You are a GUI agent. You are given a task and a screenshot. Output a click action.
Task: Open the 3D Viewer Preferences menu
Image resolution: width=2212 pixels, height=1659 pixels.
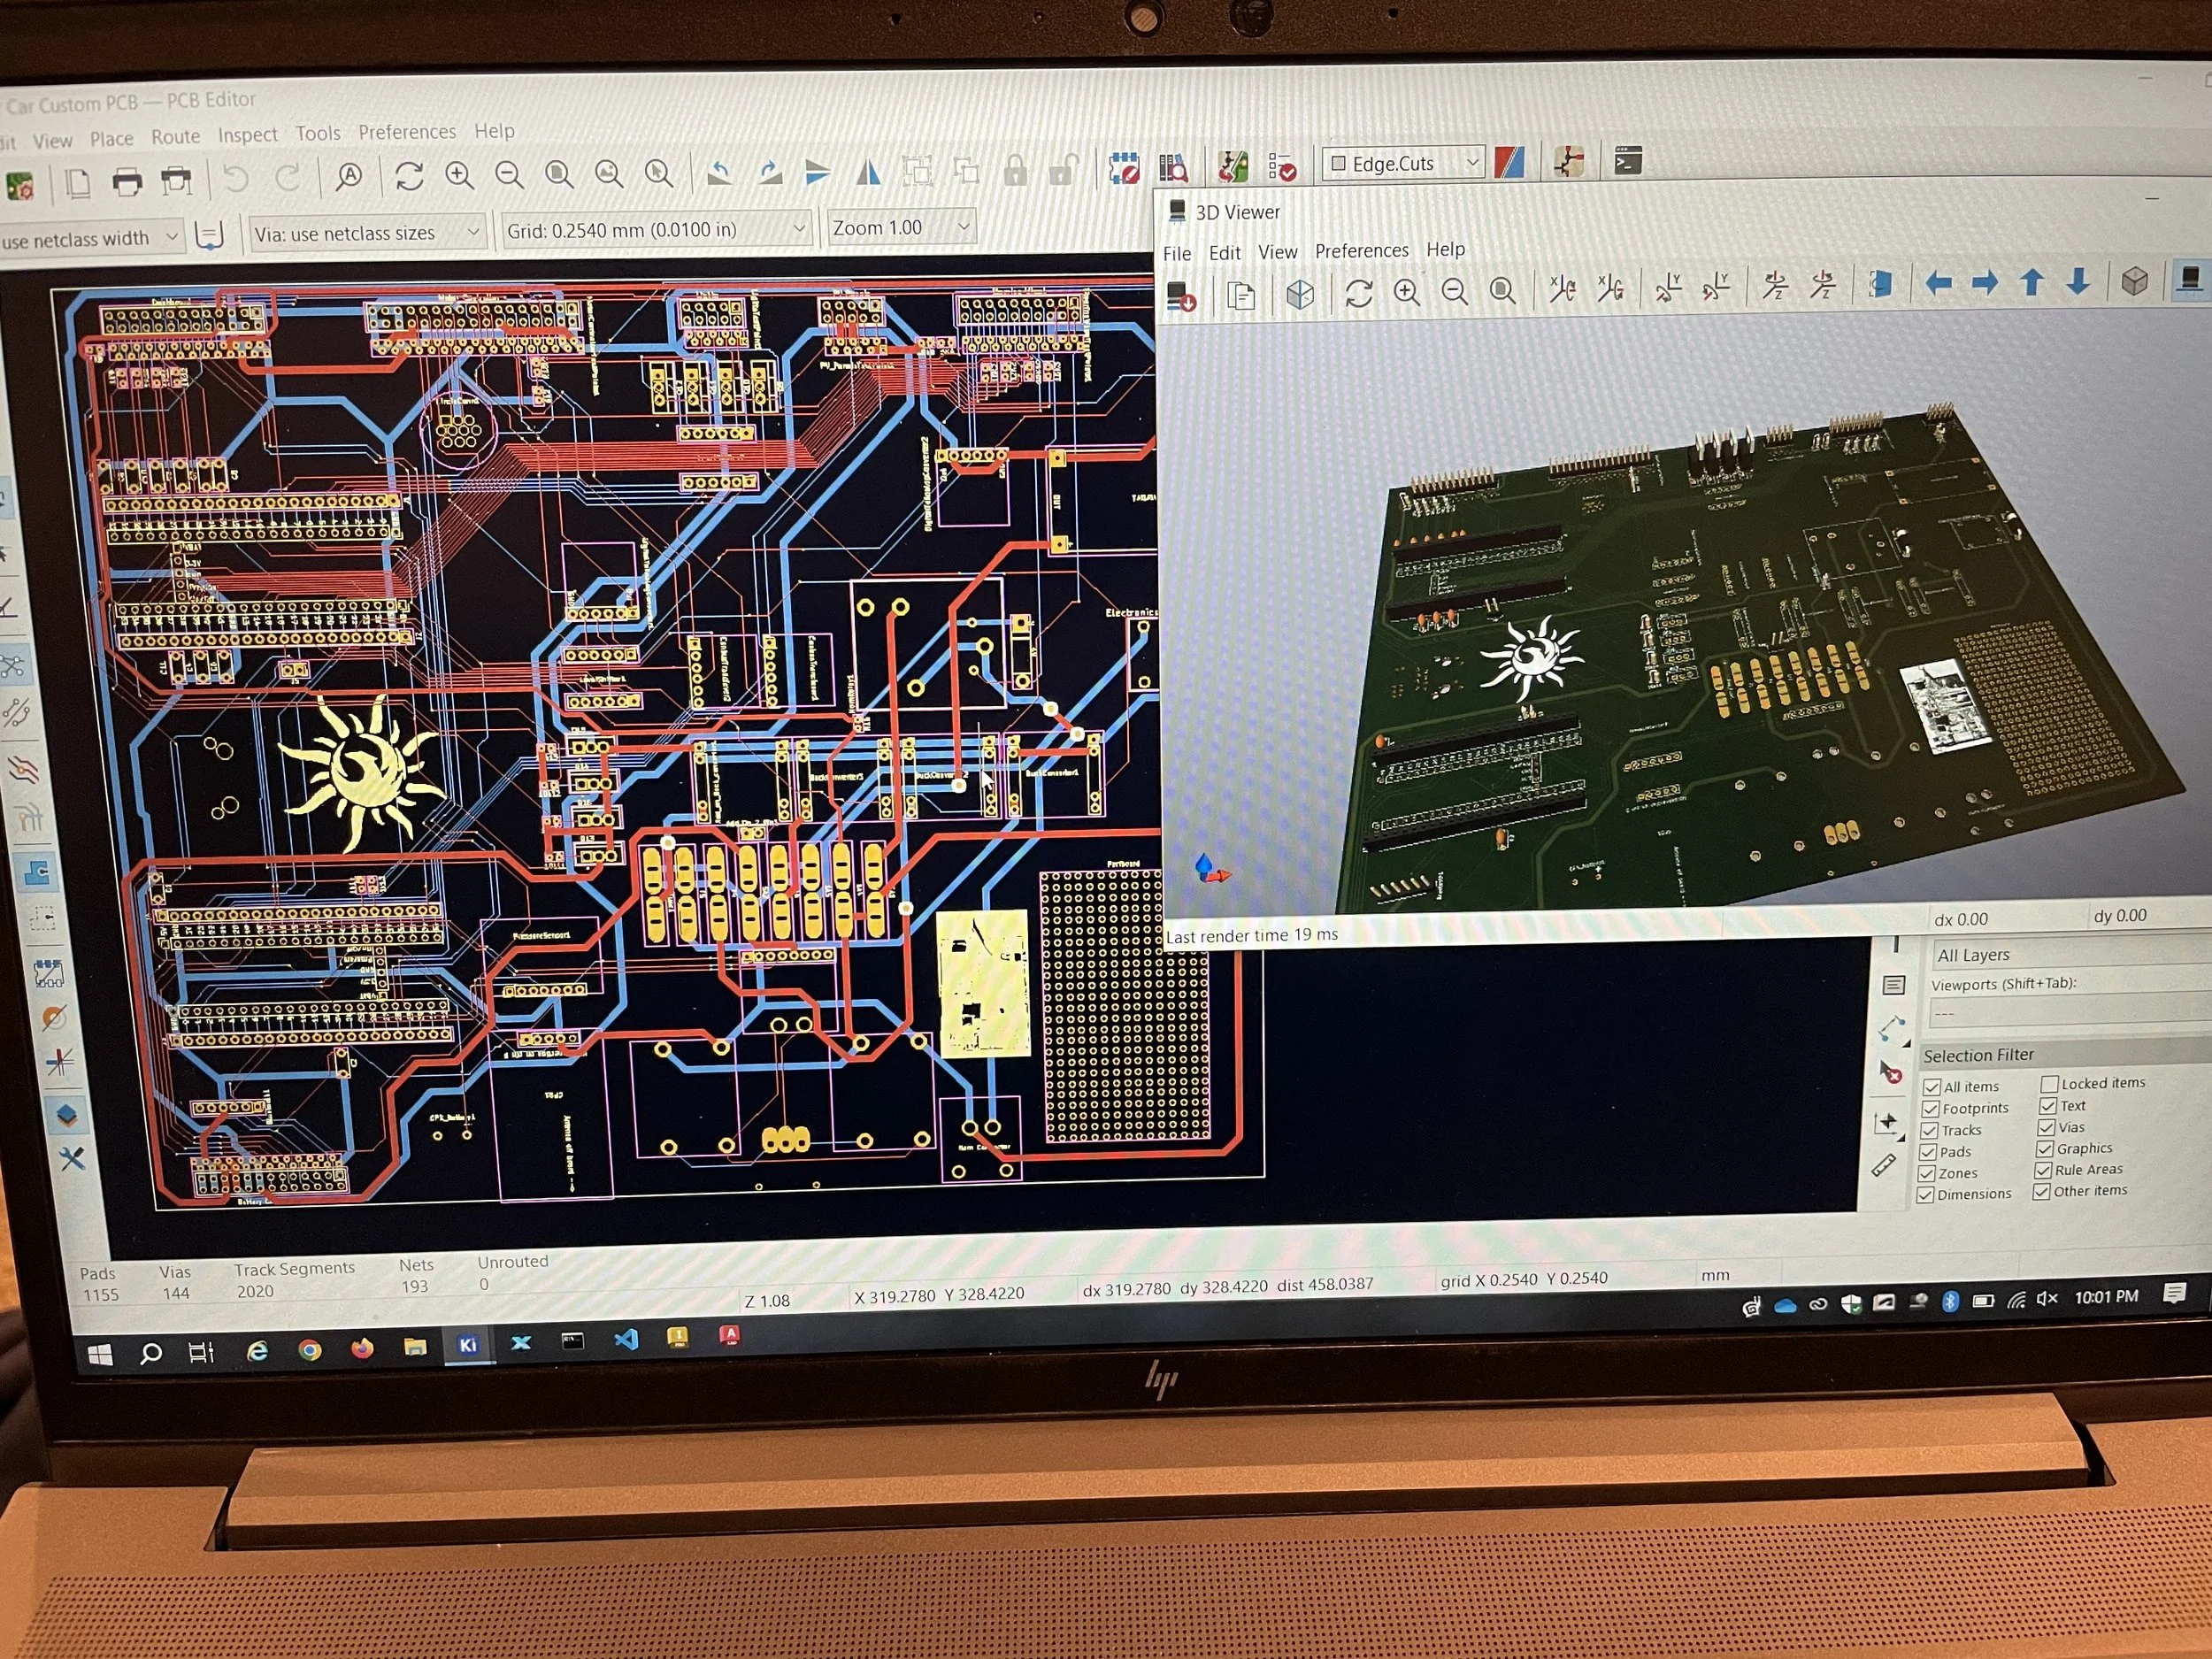click(x=1361, y=251)
